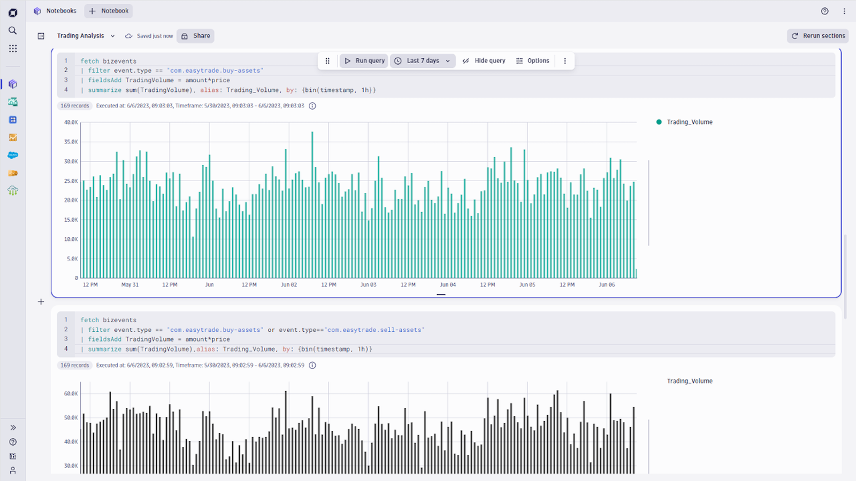This screenshot has height=481, width=856.
Task: Select the Notebooks app icon in sidebar
Action: 13,84
